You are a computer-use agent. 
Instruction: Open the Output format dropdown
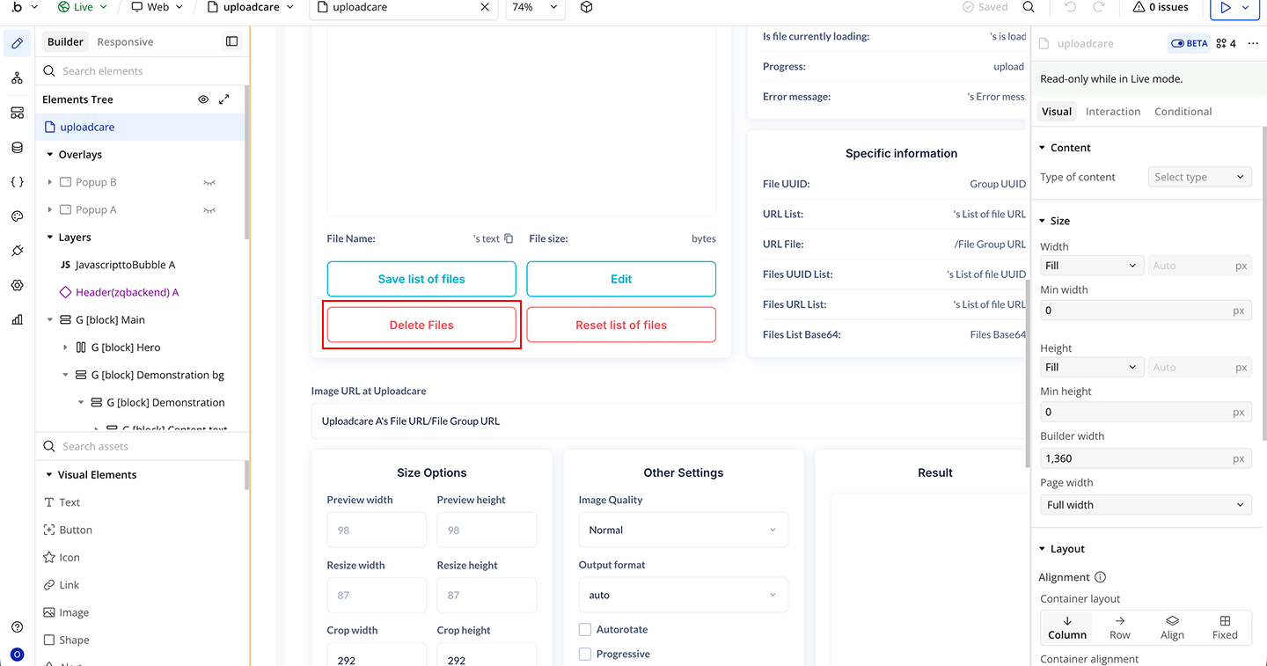click(x=683, y=595)
